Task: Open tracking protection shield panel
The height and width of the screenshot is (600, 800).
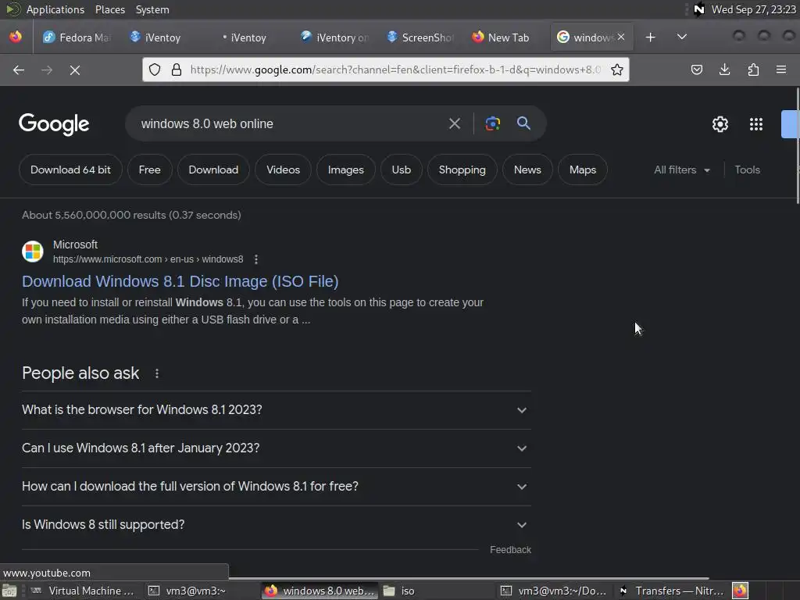Action: click(x=155, y=70)
